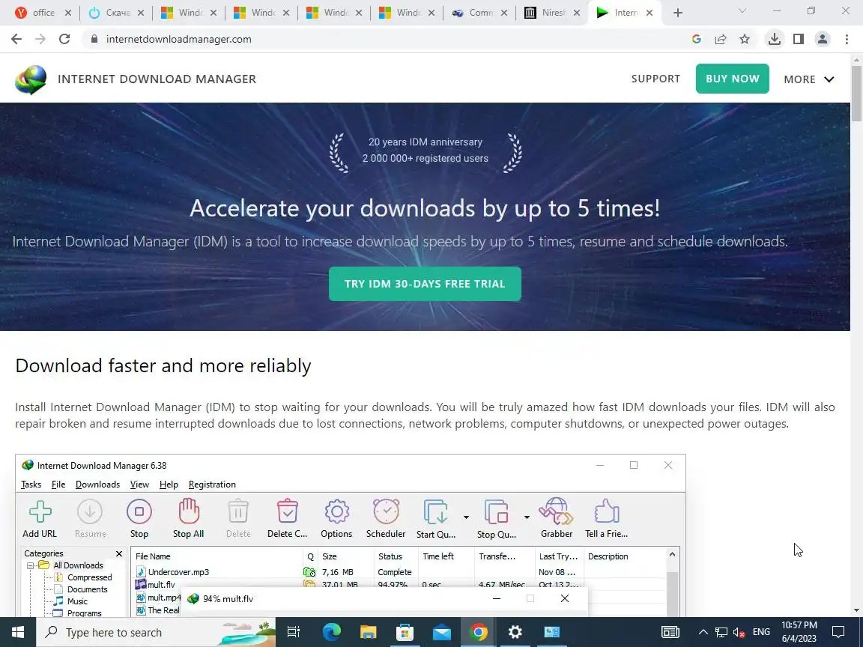This screenshot has width=863, height=647.
Task: Show hidden system tray icons
Action: [x=703, y=632]
